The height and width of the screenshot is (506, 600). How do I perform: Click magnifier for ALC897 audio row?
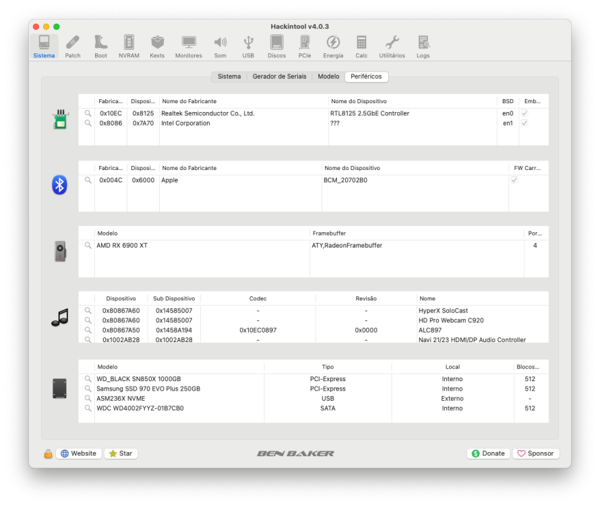pos(88,330)
